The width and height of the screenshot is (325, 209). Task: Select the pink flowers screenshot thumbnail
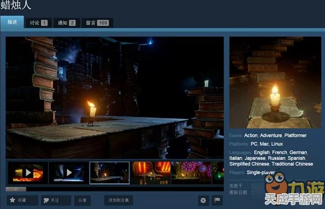[x=191, y=173]
